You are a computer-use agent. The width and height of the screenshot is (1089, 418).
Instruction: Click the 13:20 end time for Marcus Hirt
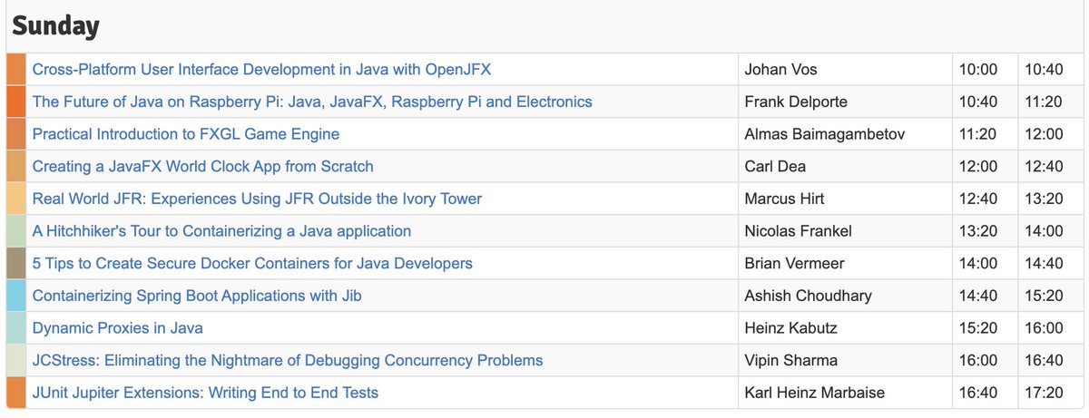(1044, 199)
